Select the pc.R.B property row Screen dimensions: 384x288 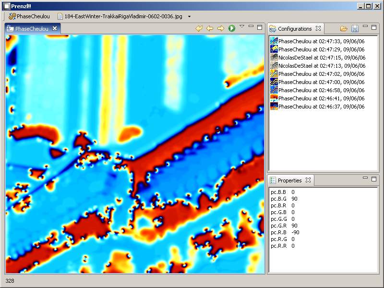point(286,232)
